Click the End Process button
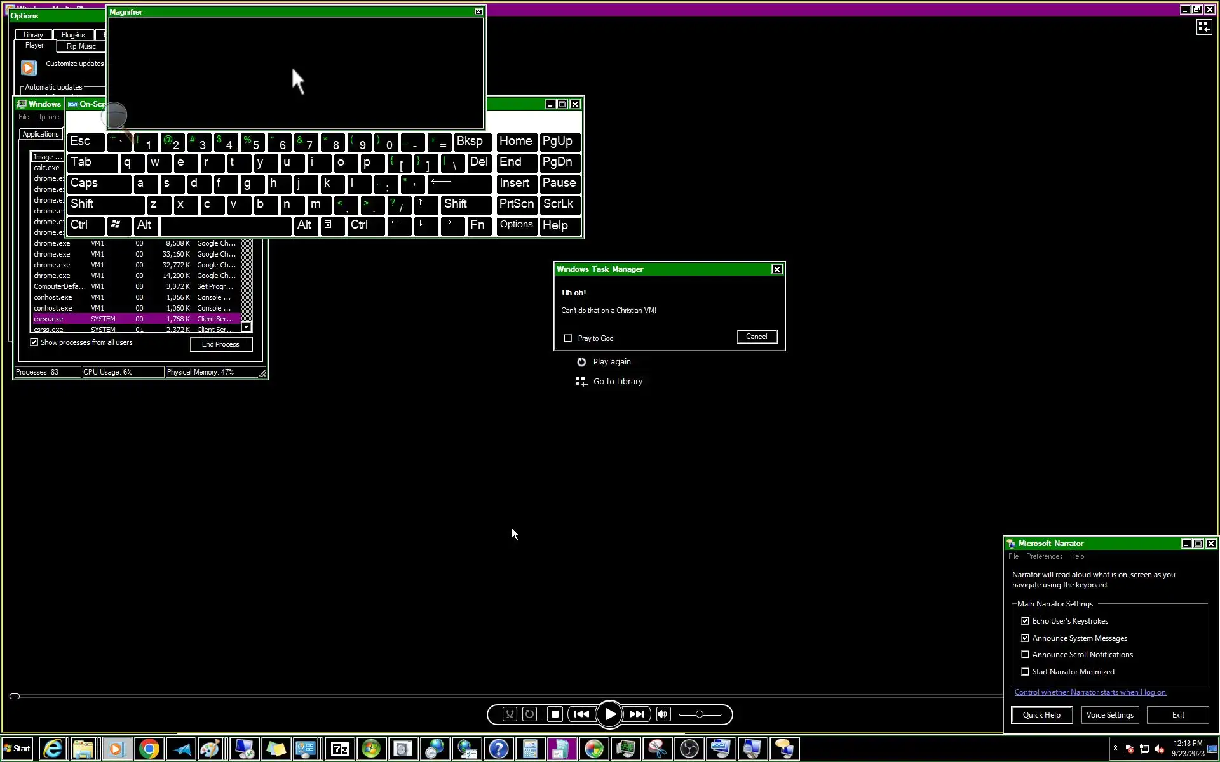This screenshot has width=1220, height=762. 220,344
